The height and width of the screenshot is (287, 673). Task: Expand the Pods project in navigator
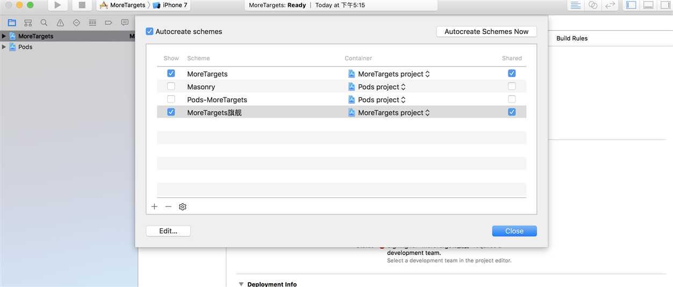tap(4, 47)
